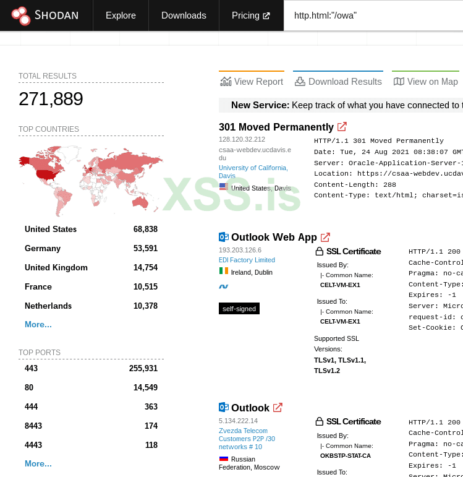Open the Downloads menu item
The height and width of the screenshot is (477, 463).
(184, 15)
